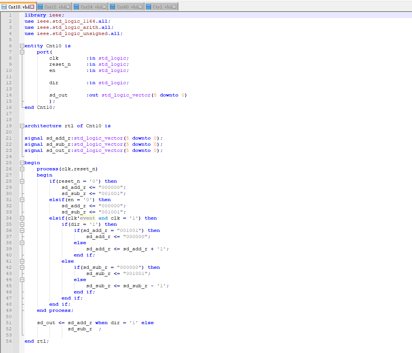Click 'end Cnt10;' text
This screenshot has height=353, width=412.
coord(40,108)
